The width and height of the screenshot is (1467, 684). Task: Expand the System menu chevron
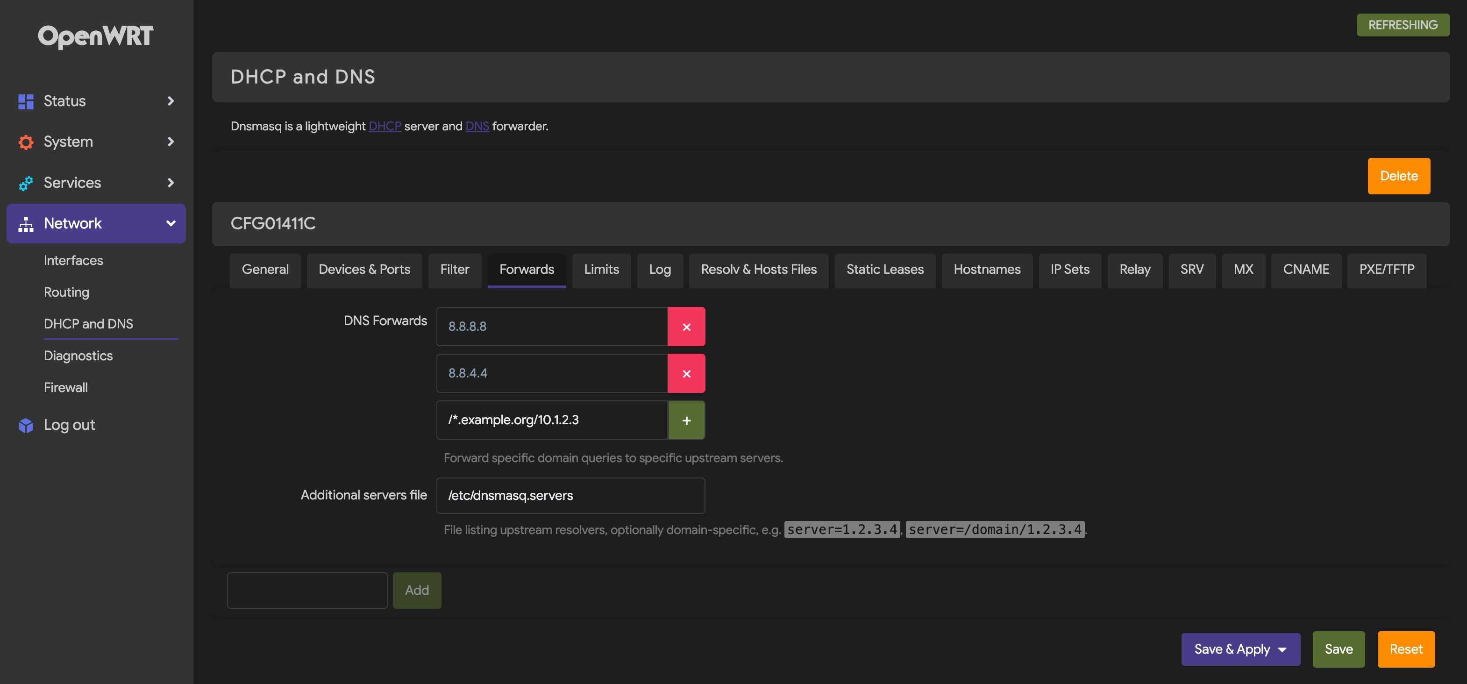[x=170, y=142]
